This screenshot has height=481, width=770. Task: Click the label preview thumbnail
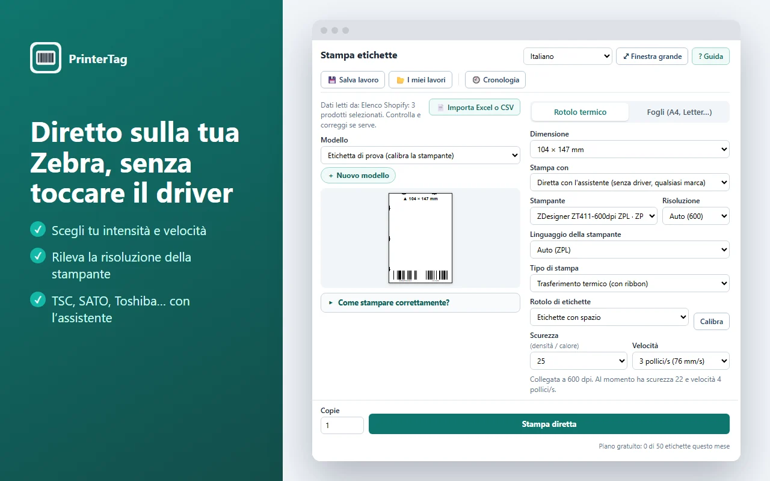pyautogui.click(x=420, y=238)
